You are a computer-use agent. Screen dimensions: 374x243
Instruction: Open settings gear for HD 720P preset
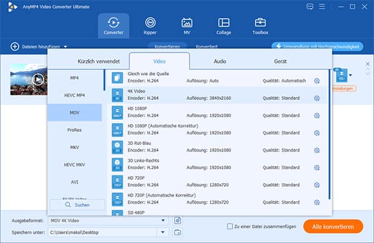[x=317, y=185]
